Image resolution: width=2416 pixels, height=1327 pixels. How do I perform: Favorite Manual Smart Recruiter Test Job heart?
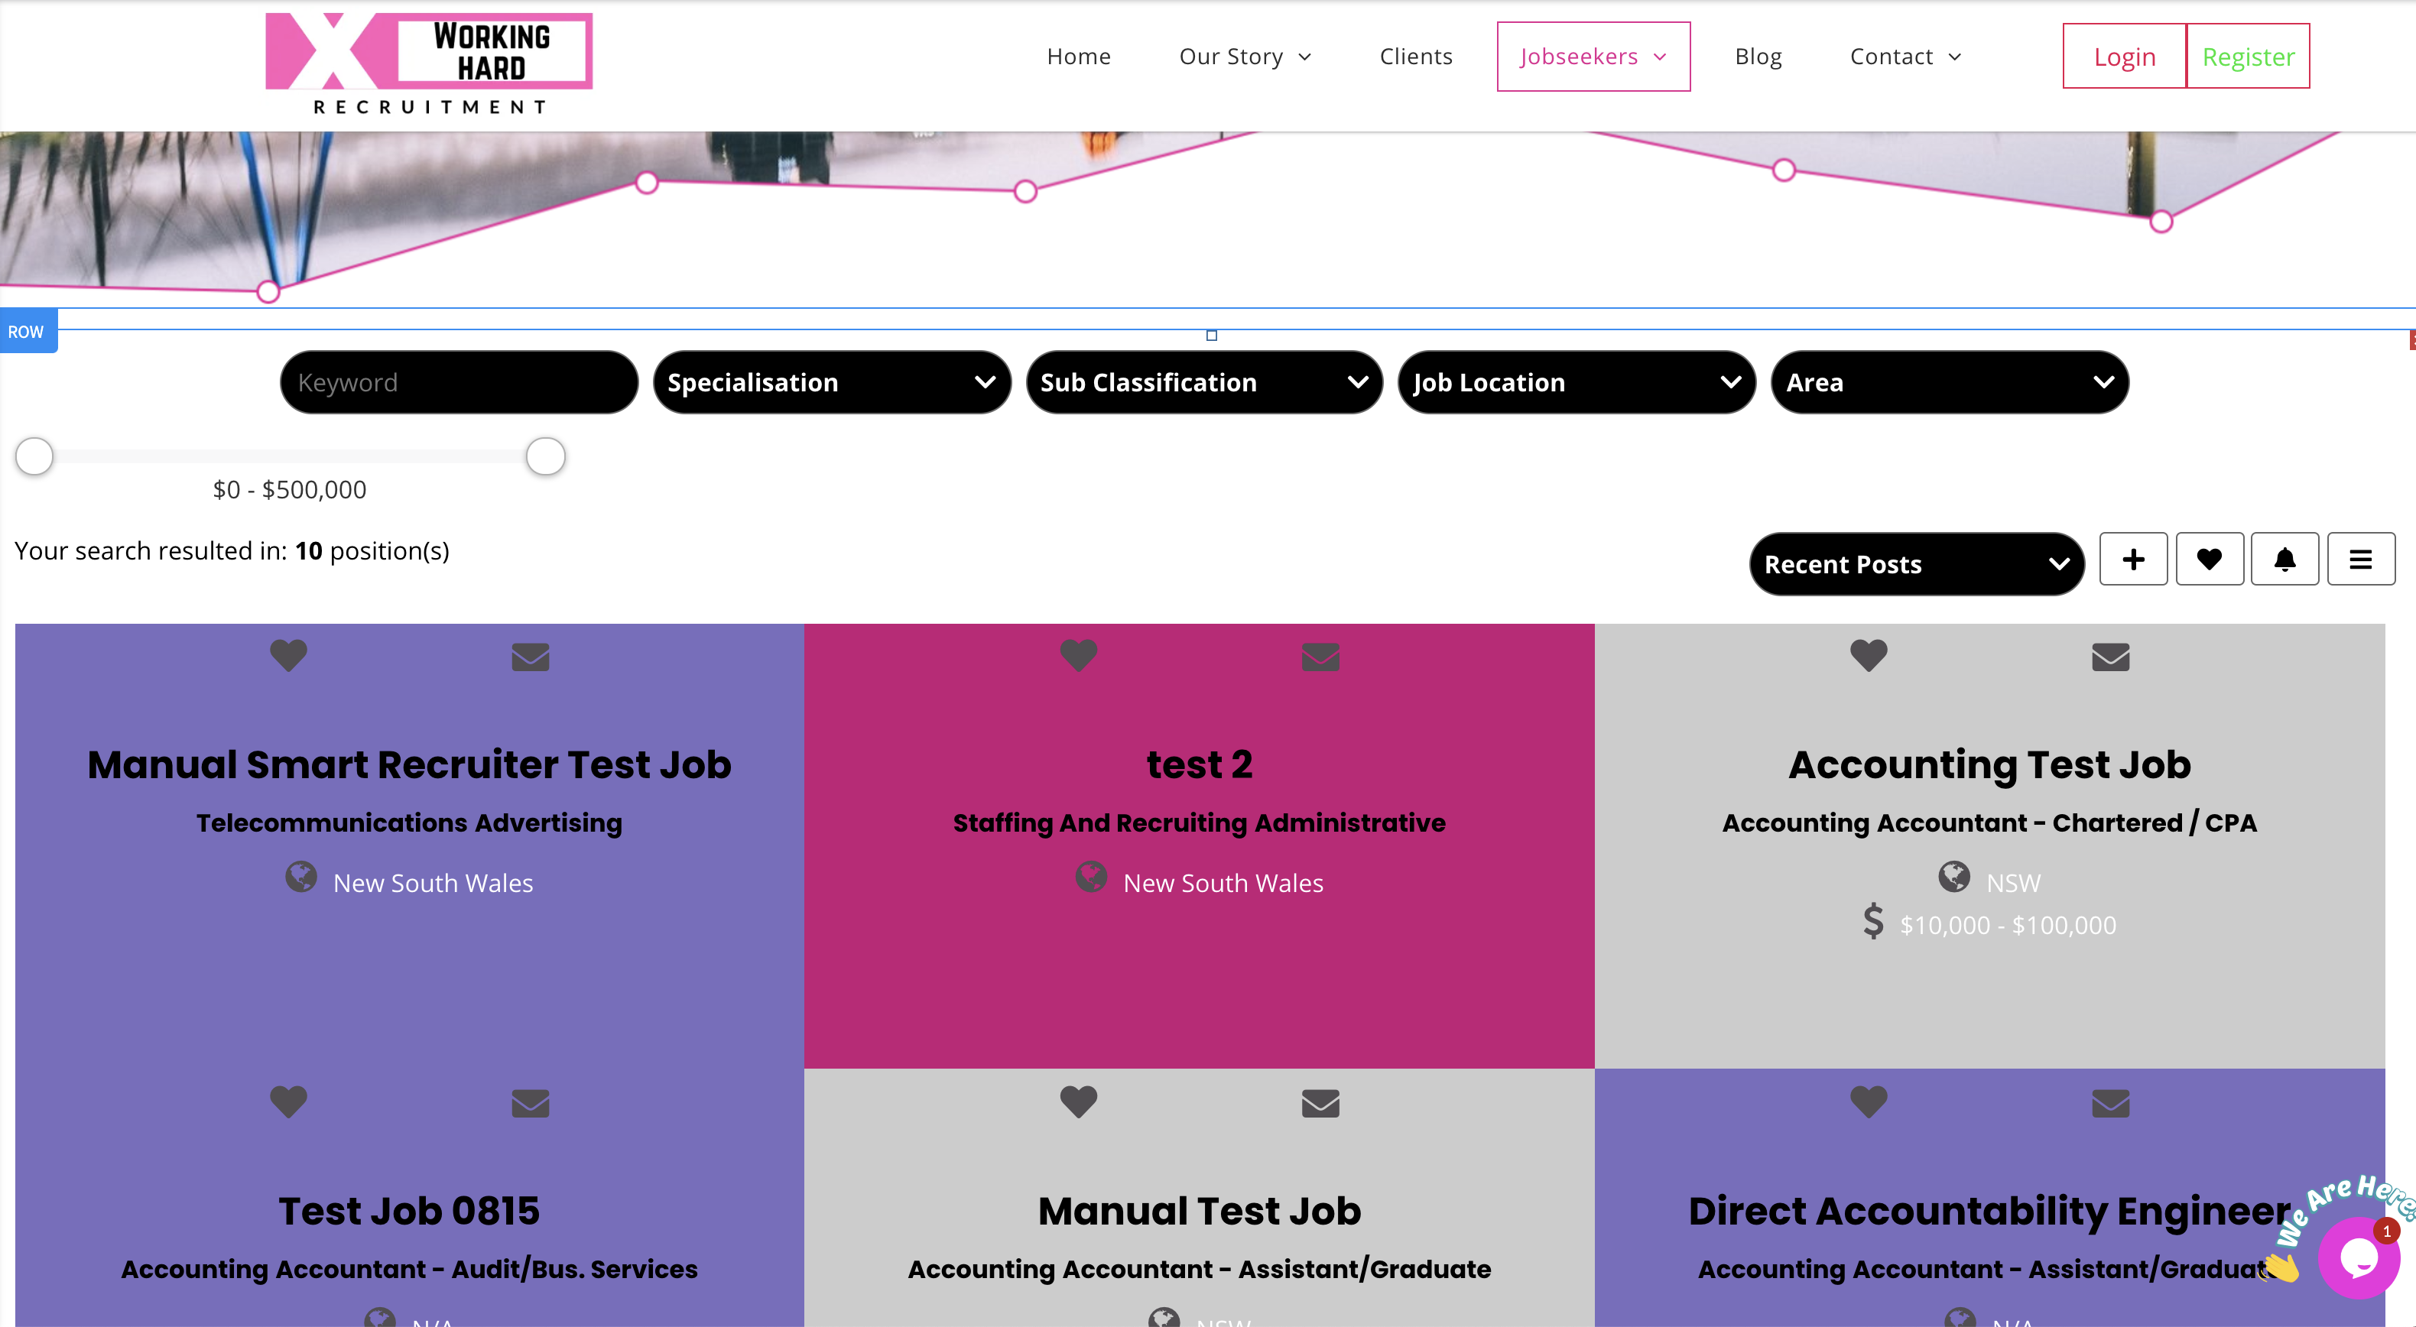click(x=288, y=654)
